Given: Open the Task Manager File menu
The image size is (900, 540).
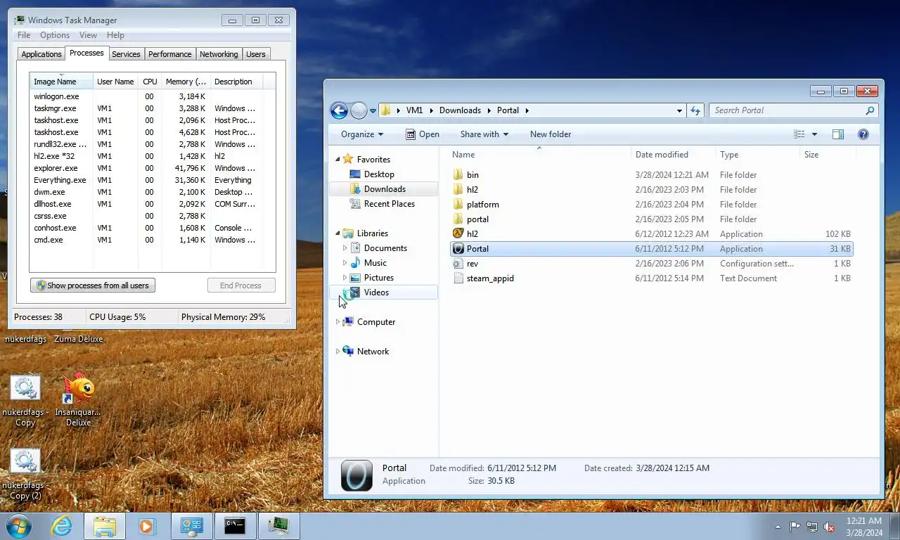Looking at the screenshot, I should point(24,35).
